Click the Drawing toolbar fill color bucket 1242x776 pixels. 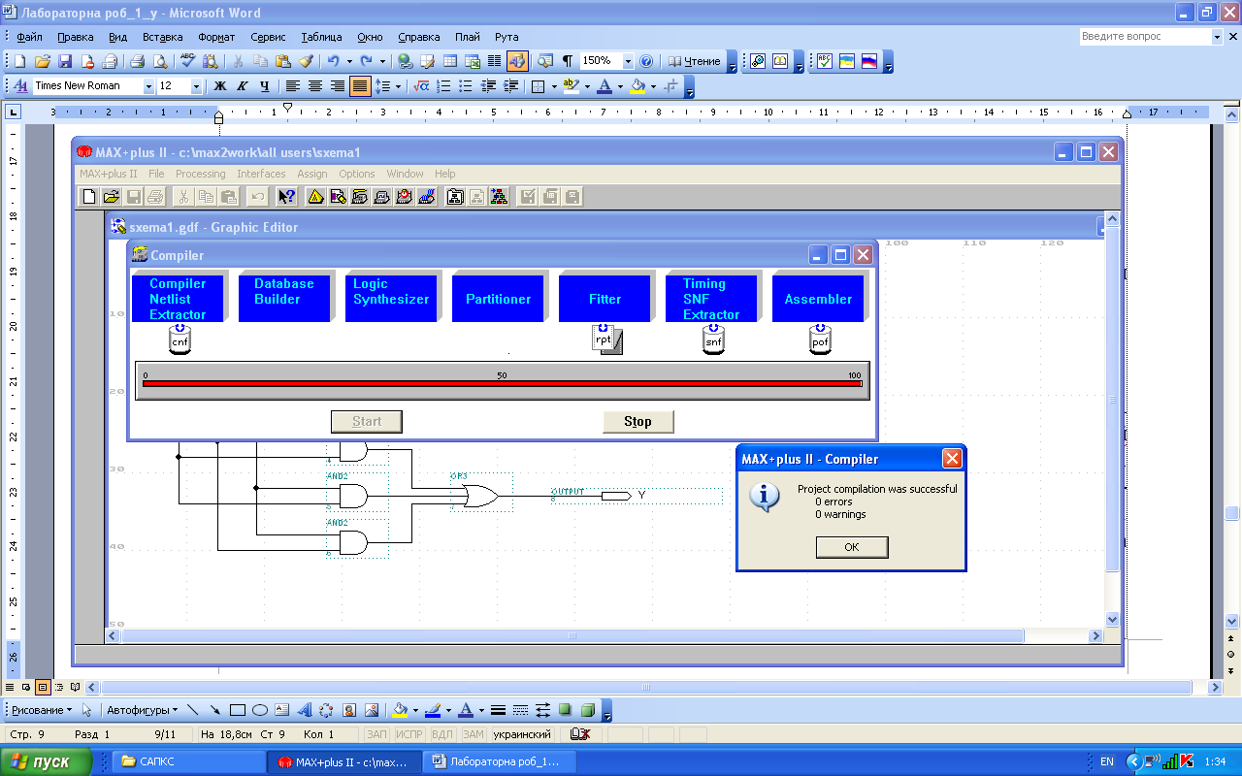[399, 710]
